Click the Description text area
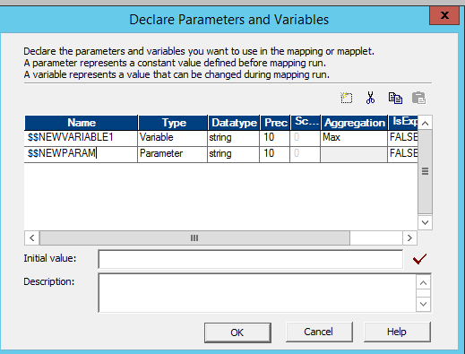 (257, 293)
